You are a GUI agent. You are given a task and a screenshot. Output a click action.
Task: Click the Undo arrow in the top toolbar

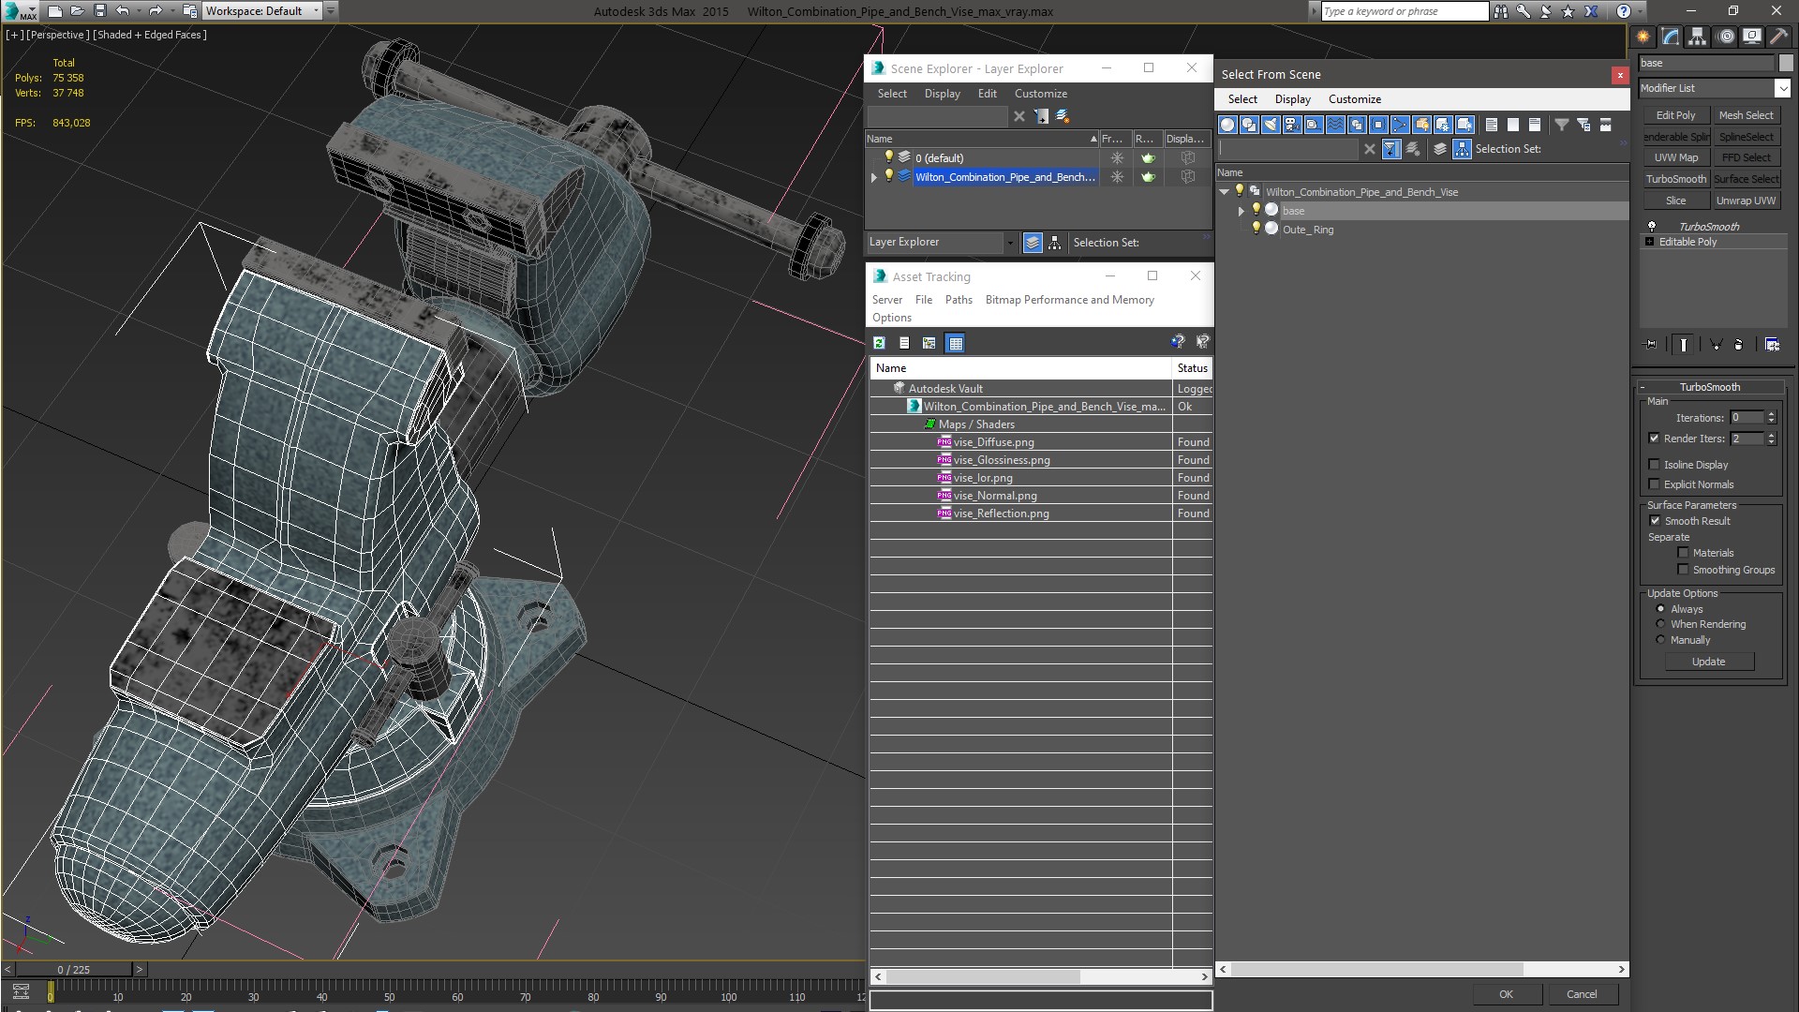[123, 11]
